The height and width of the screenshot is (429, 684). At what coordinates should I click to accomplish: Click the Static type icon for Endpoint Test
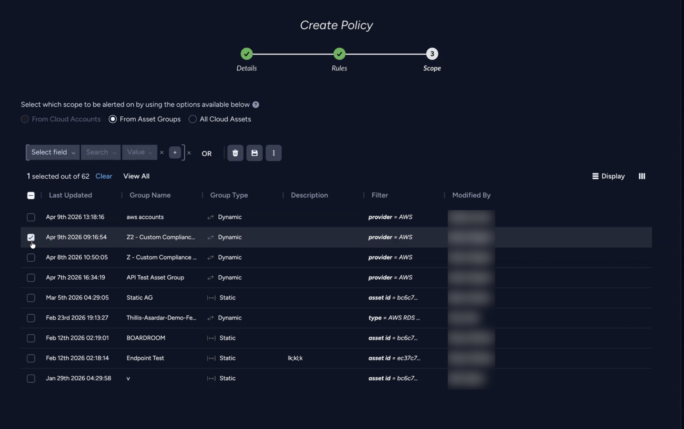pyautogui.click(x=211, y=358)
